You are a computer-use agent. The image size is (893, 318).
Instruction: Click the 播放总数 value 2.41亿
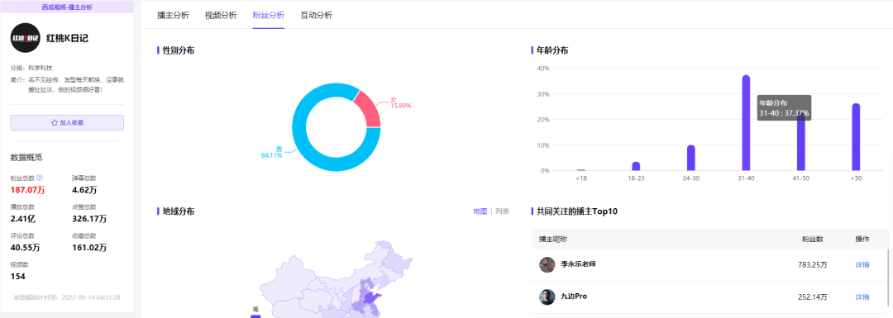point(23,218)
